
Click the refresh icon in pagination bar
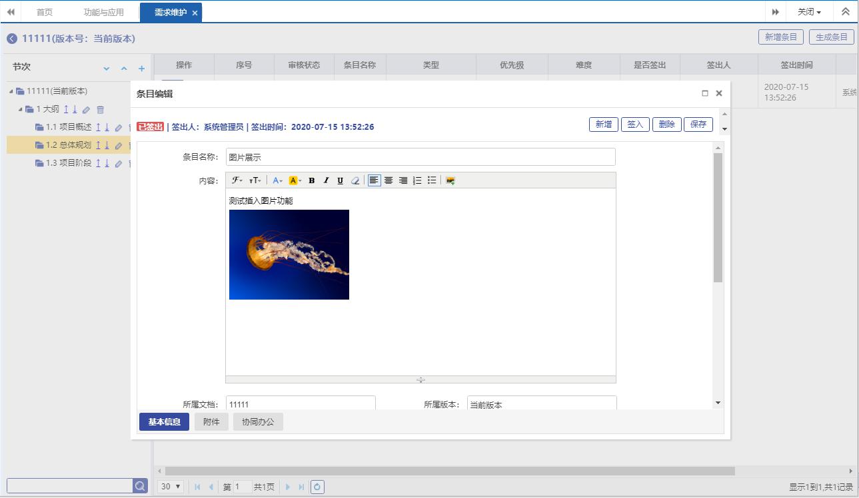click(317, 487)
